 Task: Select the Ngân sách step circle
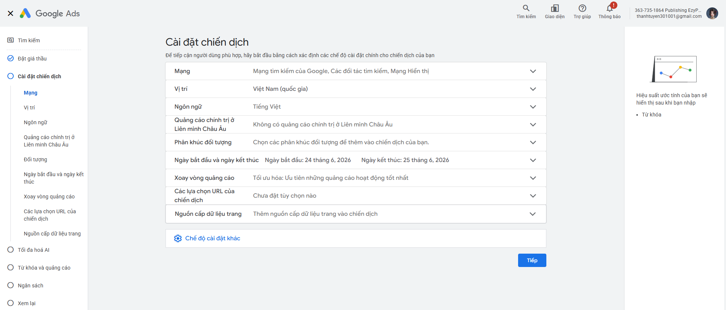click(10, 285)
